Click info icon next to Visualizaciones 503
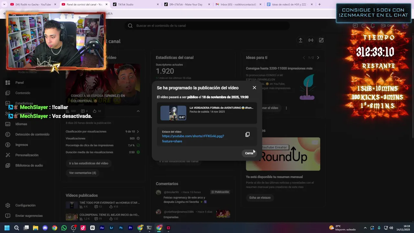The image size is (414, 233). (138, 139)
